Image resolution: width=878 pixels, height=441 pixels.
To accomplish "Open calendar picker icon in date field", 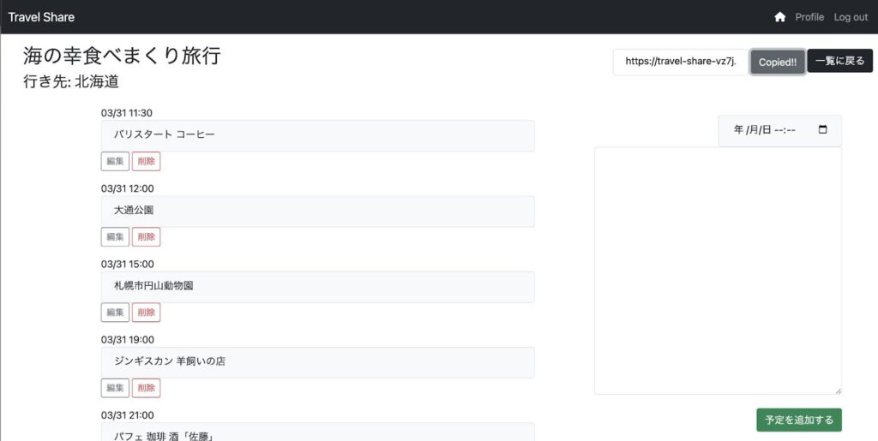I will click(x=823, y=130).
